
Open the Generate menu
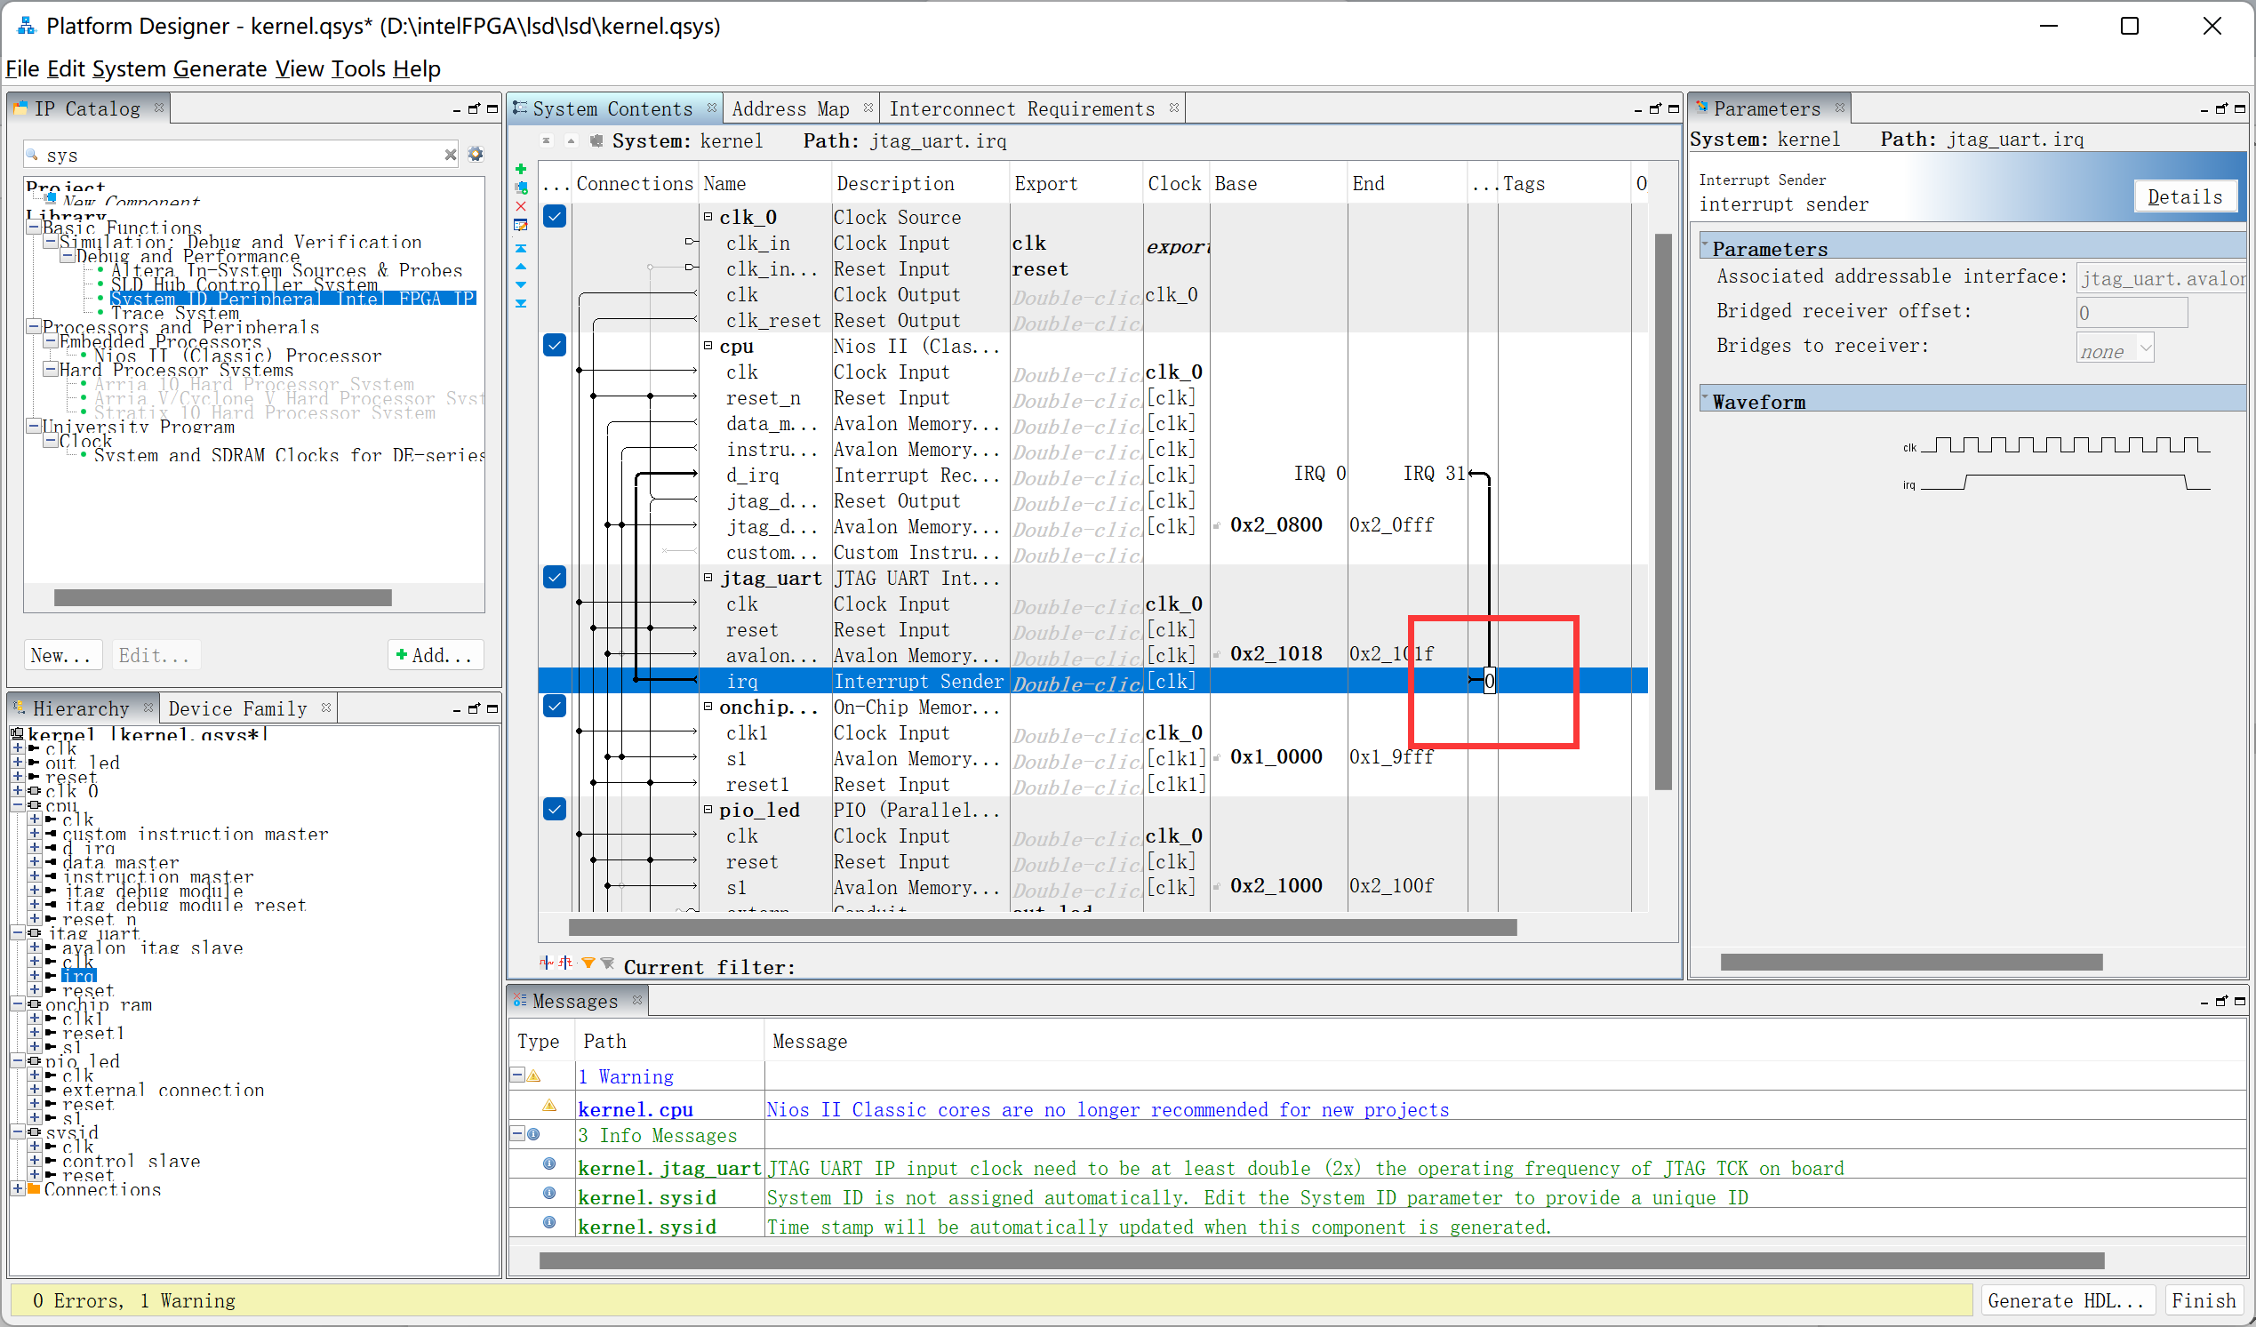[x=219, y=69]
